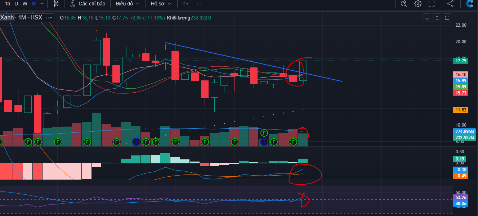The image size is (478, 216).
Task: Select the M monthly timeframe
Action: point(33,4)
